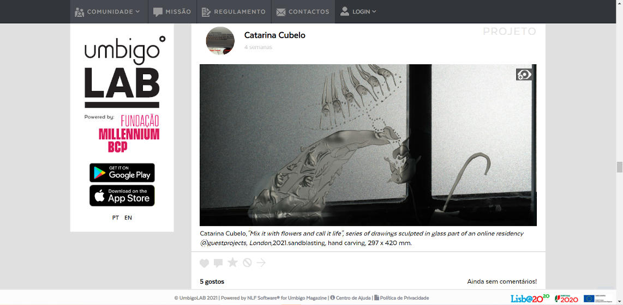
Task: Click the 'Ainda sem comentários!' text
Action: pyautogui.click(x=502, y=282)
